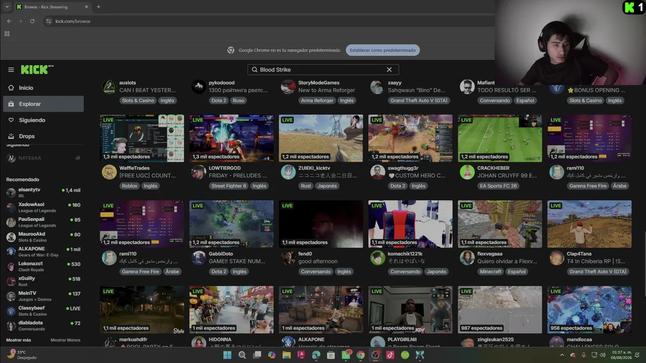Open TikTok from taskbar
Viewport: 646px width, 363px height.
[390, 355]
